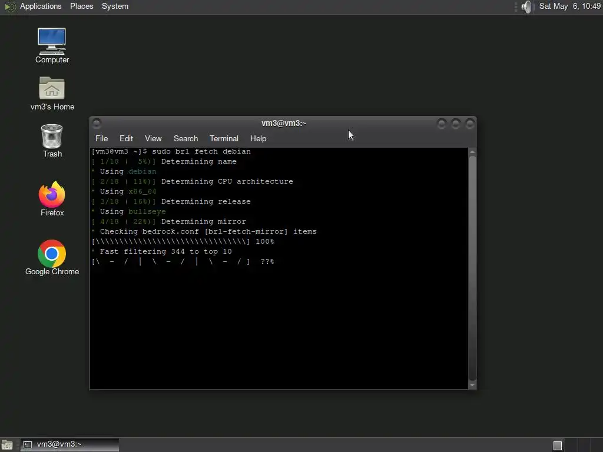Open the terminal Help menu
This screenshot has height=452, width=603.
(258, 139)
